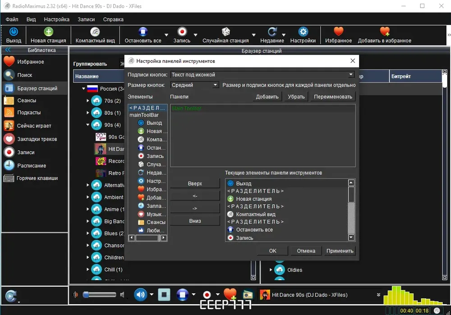The image size is (451, 315).
Task: Click Случайная станция dice icon
Action: click(x=225, y=32)
